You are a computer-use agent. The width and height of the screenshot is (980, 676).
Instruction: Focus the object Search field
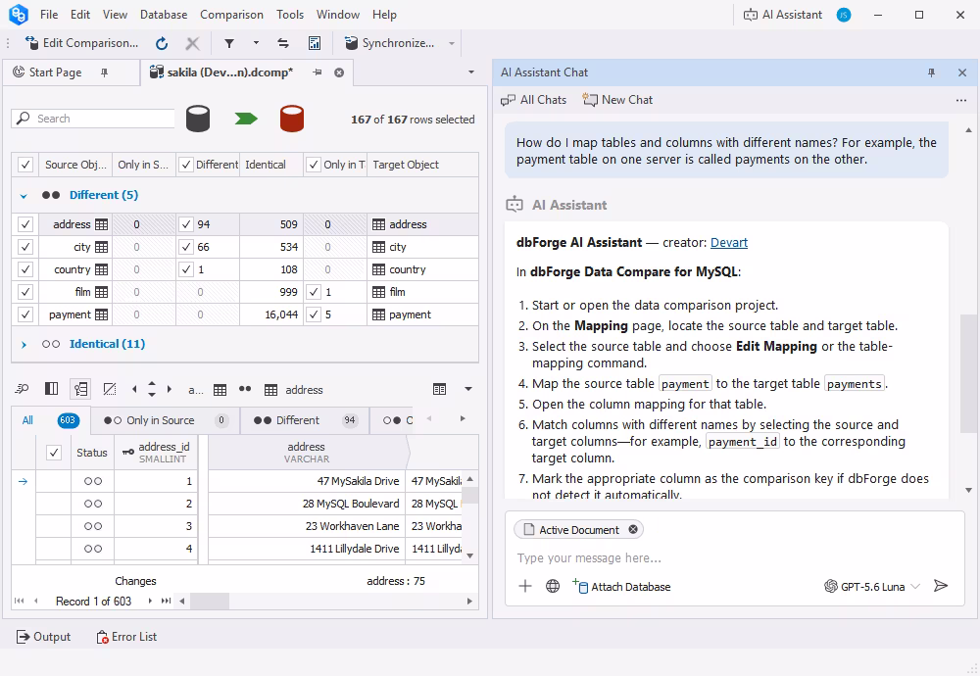click(92, 119)
